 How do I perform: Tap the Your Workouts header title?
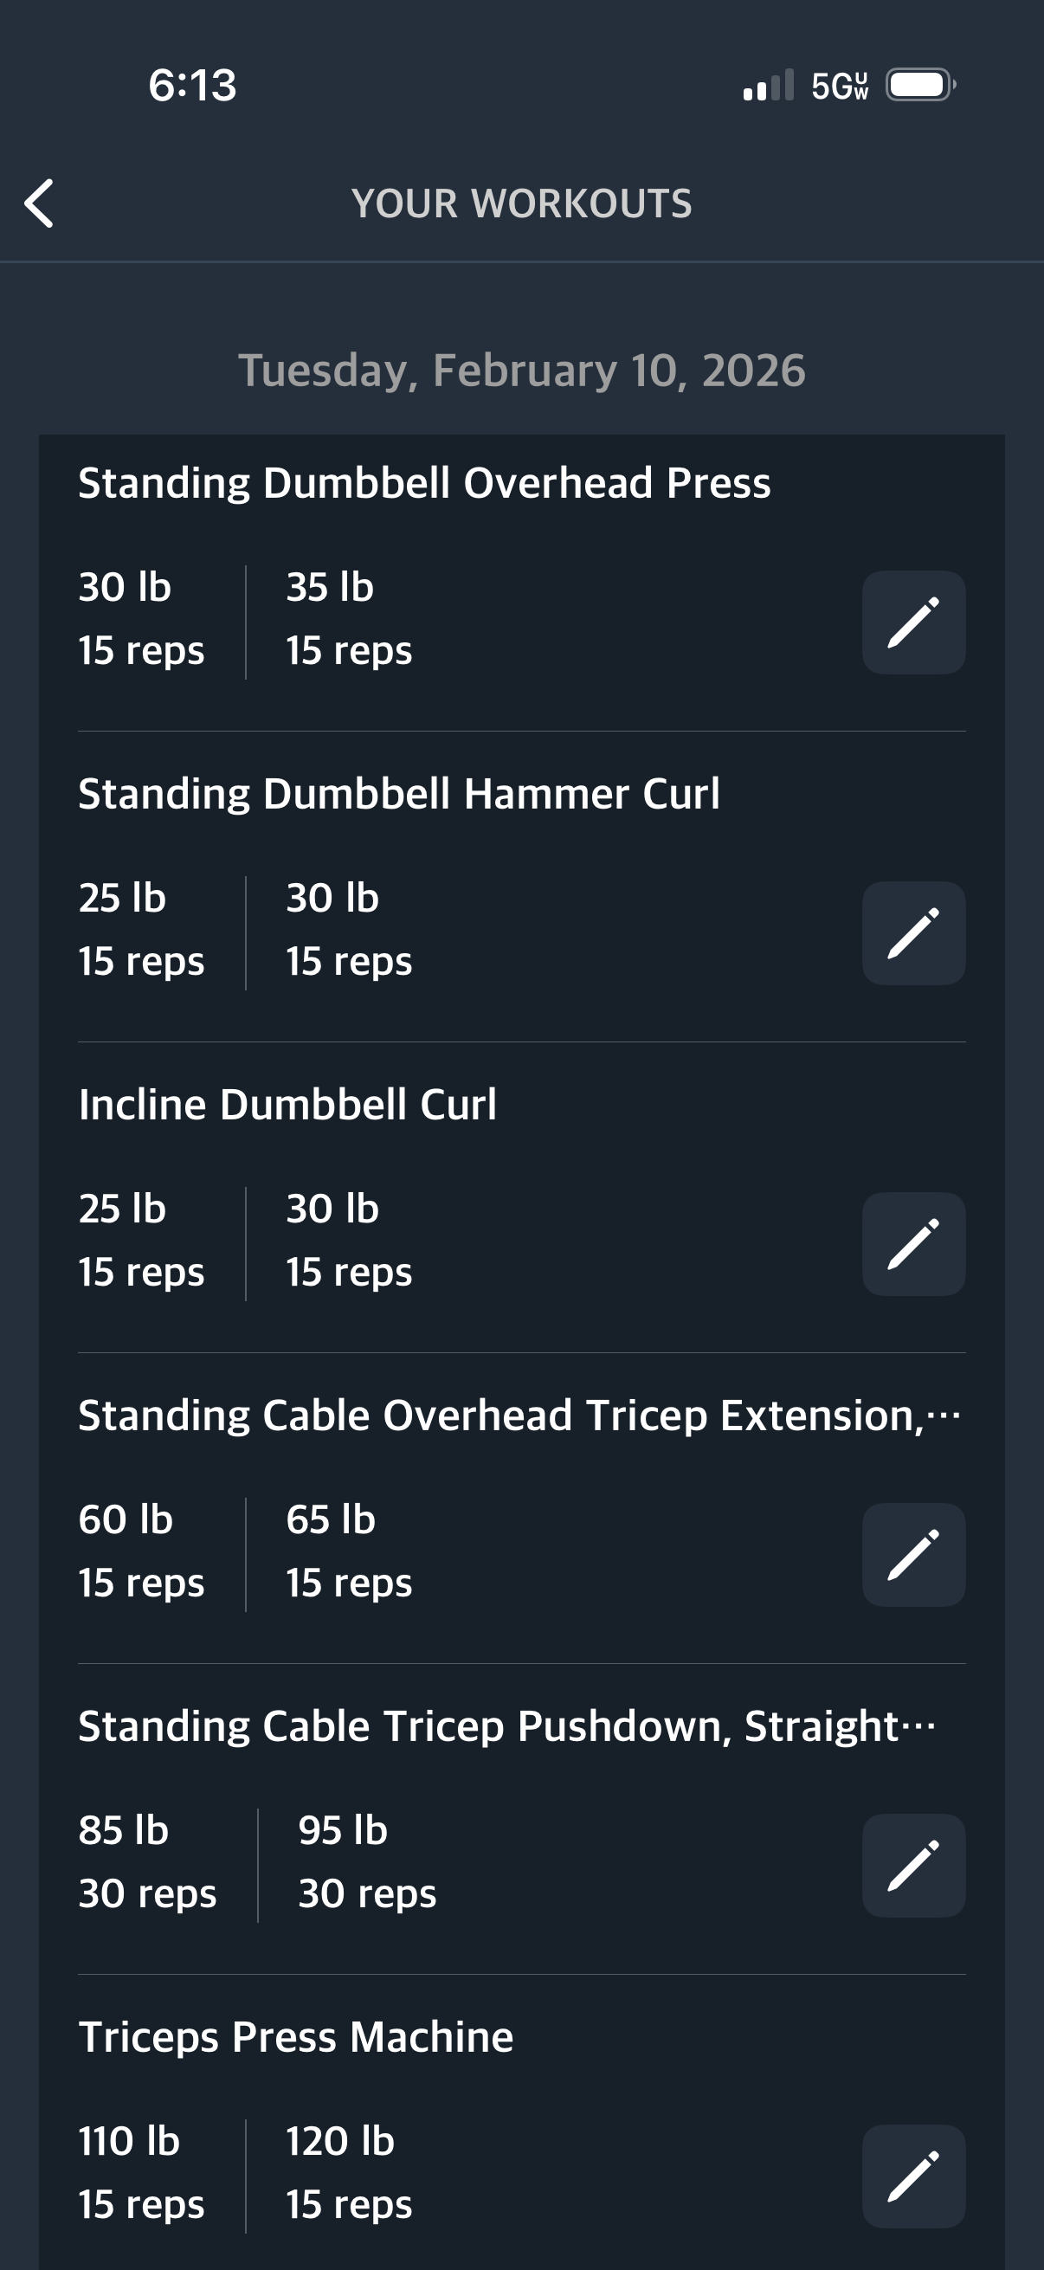point(521,203)
